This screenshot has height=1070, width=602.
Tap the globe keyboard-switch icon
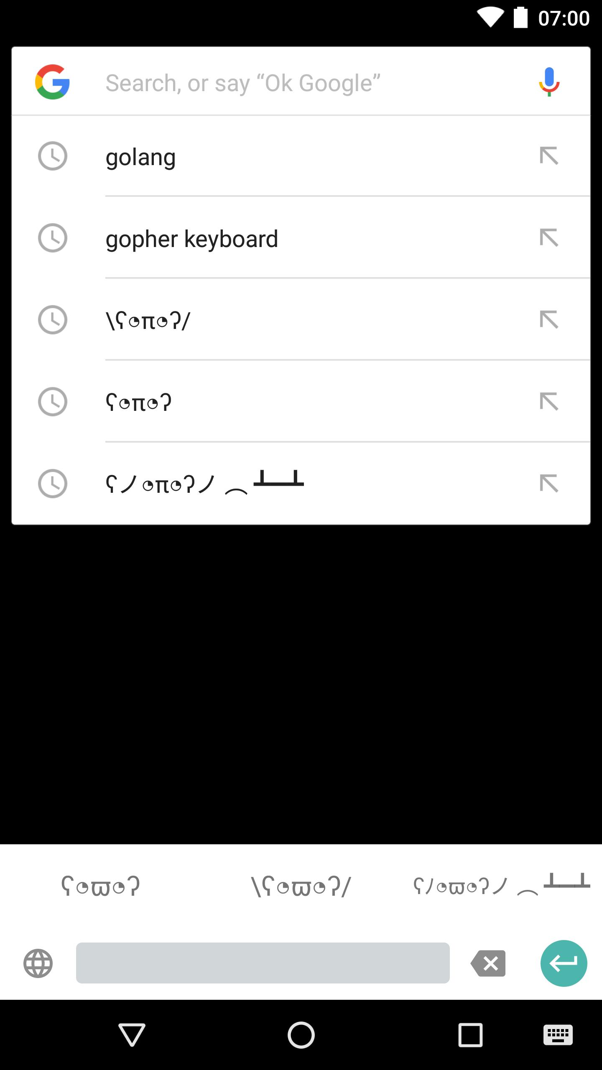coord(38,963)
